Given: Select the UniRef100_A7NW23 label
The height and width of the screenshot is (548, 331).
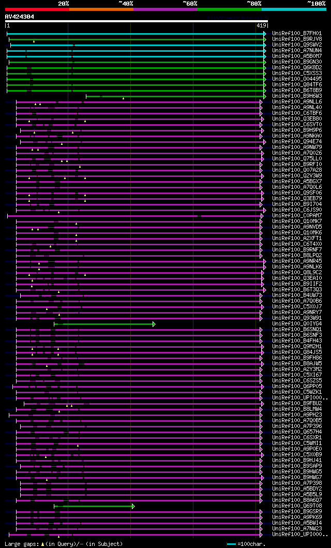Looking at the screenshot, I should click(297, 528).
